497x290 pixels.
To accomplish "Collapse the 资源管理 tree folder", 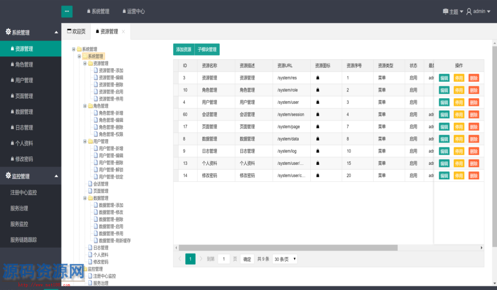I will (85, 63).
